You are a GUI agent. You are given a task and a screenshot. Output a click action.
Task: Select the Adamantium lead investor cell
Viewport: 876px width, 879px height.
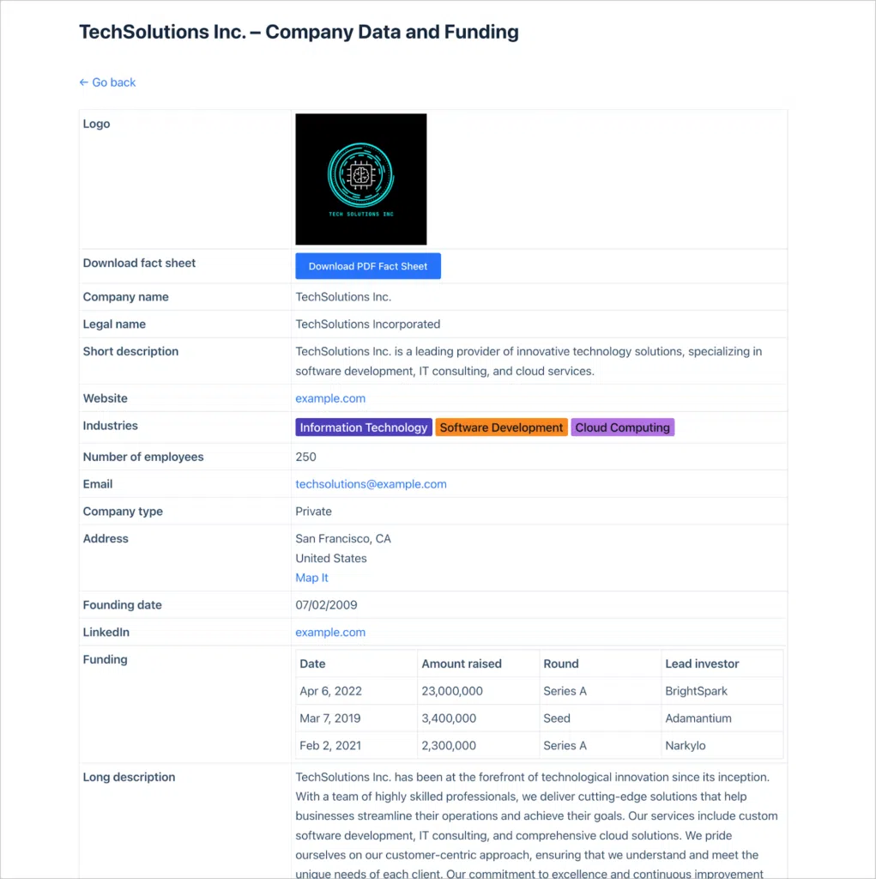tap(698, 718)
